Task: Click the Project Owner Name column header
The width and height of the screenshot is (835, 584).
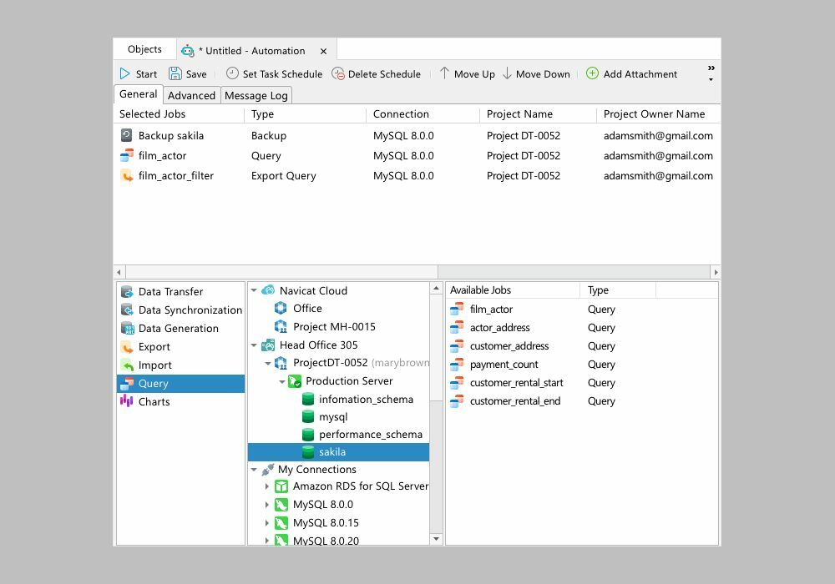Action: (x=658, y=113)
